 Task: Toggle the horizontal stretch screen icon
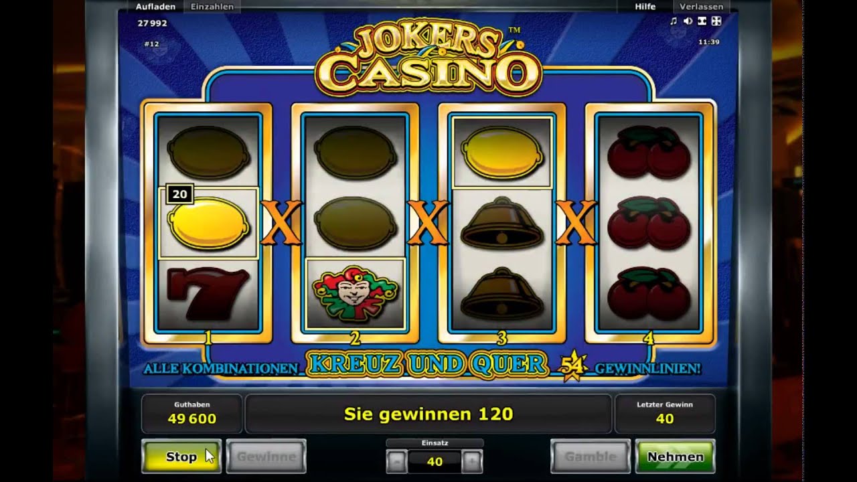pos(702,21)
